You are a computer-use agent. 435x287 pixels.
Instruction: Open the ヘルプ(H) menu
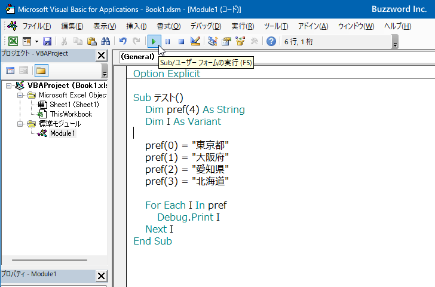pyautogui.click(x=397, y=26)
